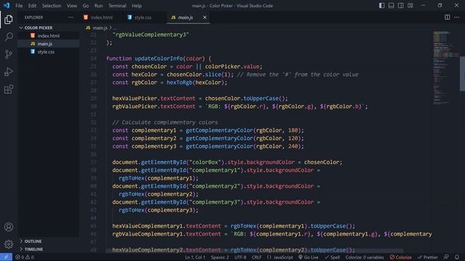Viewport: 465px width, 261px height.
Task: Open index.html in the Explorer tree
Action: 49,36
